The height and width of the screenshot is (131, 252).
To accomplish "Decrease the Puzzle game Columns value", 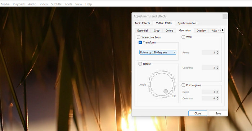I will tap(217, 99).
